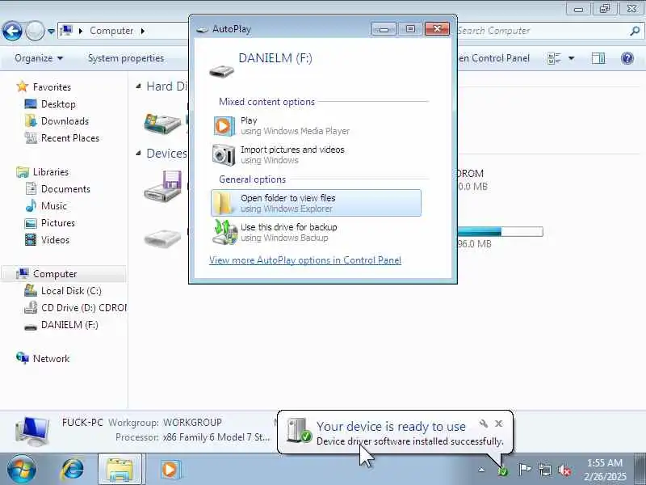Open Downloads under Favorites
Screen dimensions: 646x485
pyautogui.click(x=65, y=120)
